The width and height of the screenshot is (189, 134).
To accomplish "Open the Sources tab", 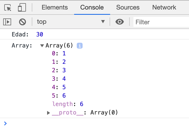I will (128, 7).
